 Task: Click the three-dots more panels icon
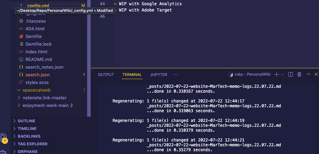(176, 75)
